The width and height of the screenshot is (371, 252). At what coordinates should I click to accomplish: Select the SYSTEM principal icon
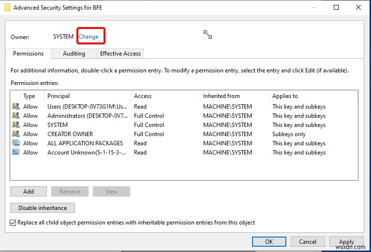coord(15,125)
